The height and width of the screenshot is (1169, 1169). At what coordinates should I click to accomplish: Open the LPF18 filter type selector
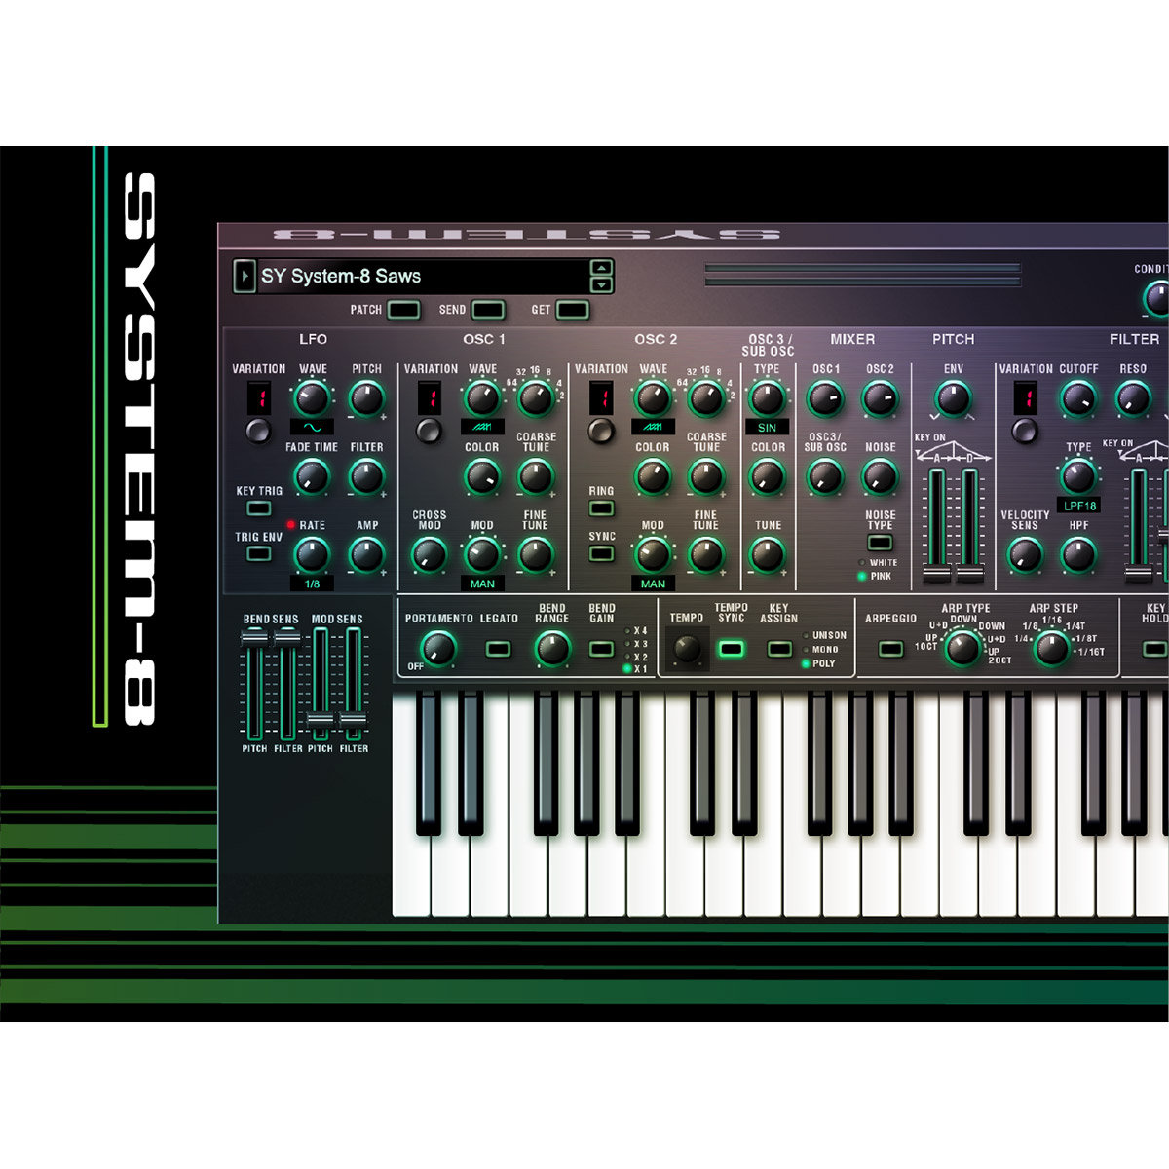point(1079,504)
